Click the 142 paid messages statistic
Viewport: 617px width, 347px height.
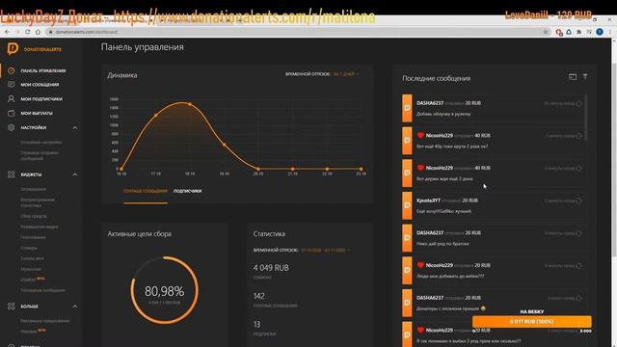259,296
